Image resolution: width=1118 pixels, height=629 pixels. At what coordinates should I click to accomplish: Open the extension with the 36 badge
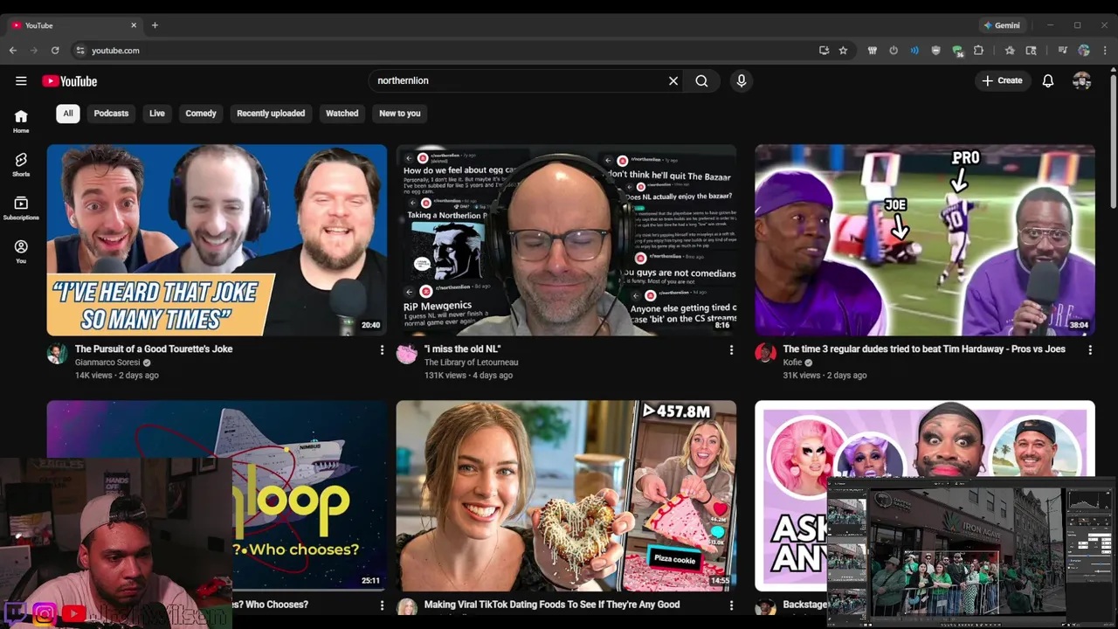click(958, 51)
